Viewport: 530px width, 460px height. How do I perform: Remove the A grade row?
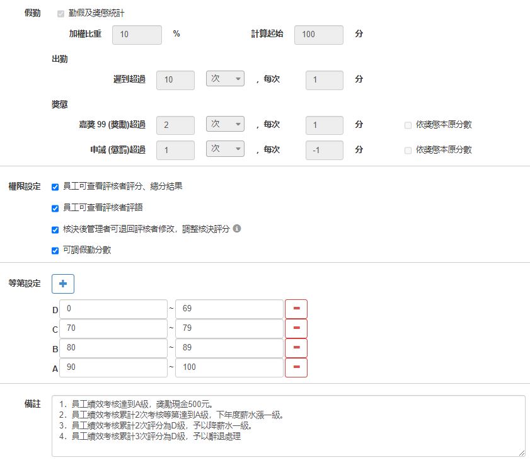click(x=296, y=367)
